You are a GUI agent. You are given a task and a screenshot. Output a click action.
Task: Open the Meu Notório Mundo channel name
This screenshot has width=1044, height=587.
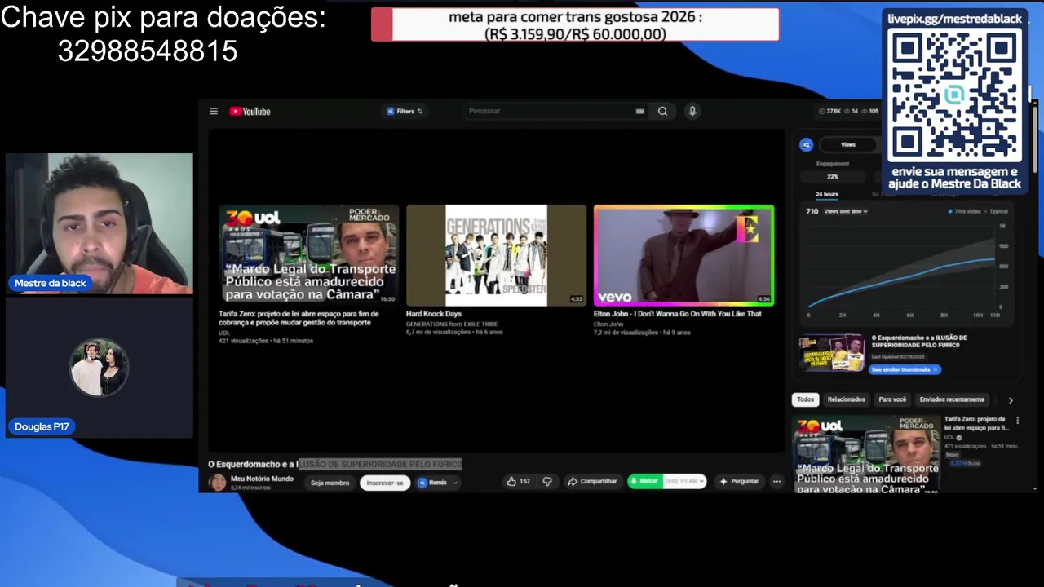tap(262, 479)
